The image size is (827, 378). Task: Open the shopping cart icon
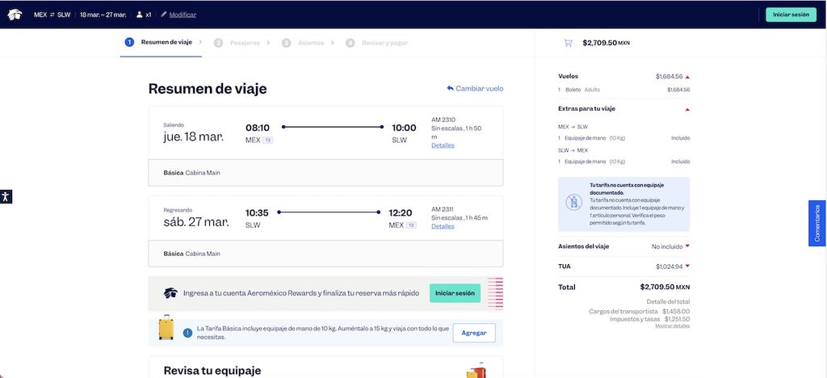tap(568, 43)
